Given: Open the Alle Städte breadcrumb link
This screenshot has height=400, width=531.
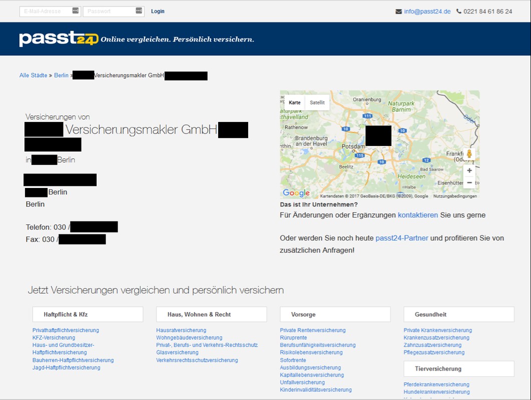Looking at the screenshot, I should coord(33,75).
